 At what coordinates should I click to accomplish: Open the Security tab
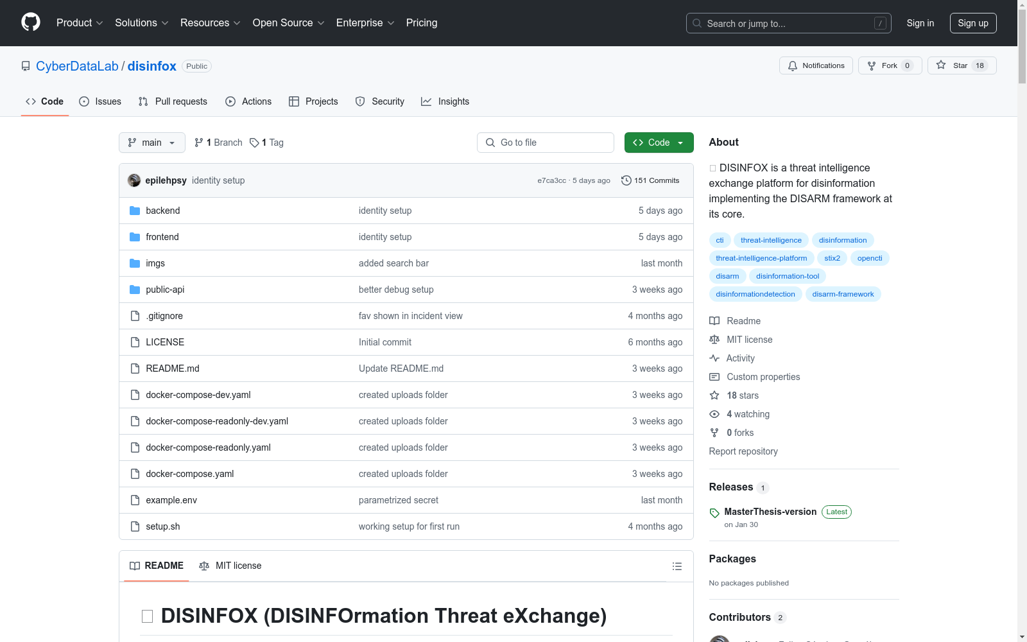coord(380,101)
